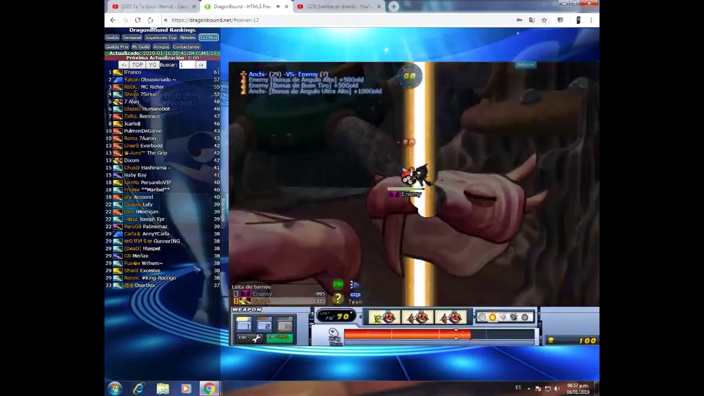The image size is (704, 396).
Task: Open Chrome from the taskbar
Action: (x=209, y=389)
